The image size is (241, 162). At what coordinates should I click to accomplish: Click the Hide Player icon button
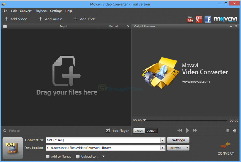pyautogui.click(x=108, y=131)
